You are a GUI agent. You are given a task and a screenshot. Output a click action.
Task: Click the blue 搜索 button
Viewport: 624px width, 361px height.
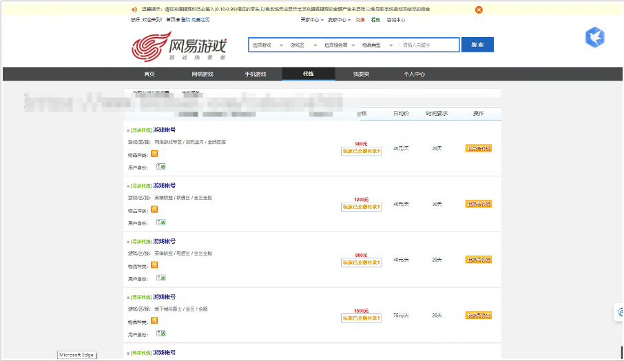477,45
